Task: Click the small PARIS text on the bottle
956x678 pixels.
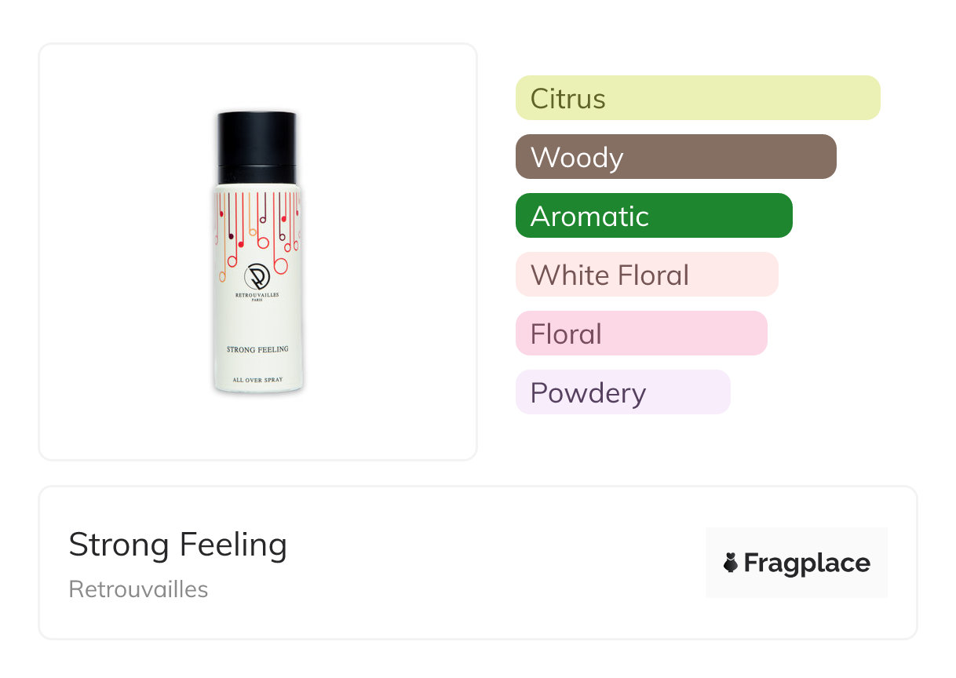Action: pyautogui.click(x=257, y=301)
